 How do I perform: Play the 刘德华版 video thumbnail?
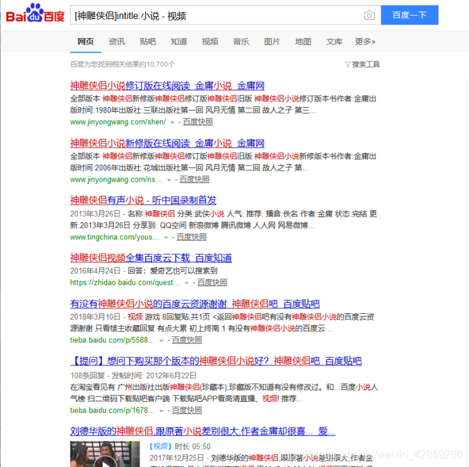coord(104,454)
